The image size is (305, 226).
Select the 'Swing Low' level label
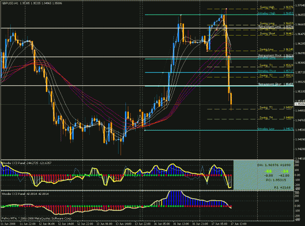[266, 49]
